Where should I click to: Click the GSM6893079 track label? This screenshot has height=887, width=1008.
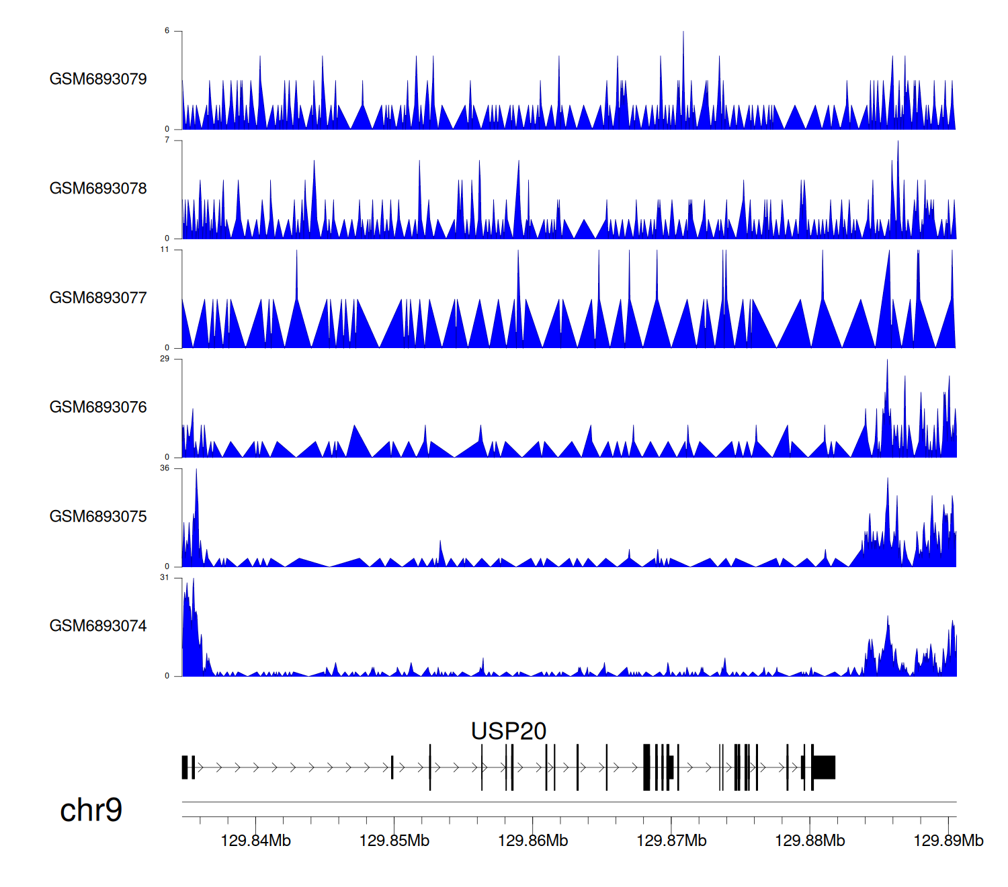[98, 79]
